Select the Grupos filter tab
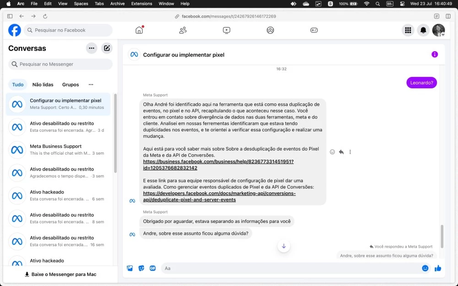458x286 pixels. [x=71, y=85]
